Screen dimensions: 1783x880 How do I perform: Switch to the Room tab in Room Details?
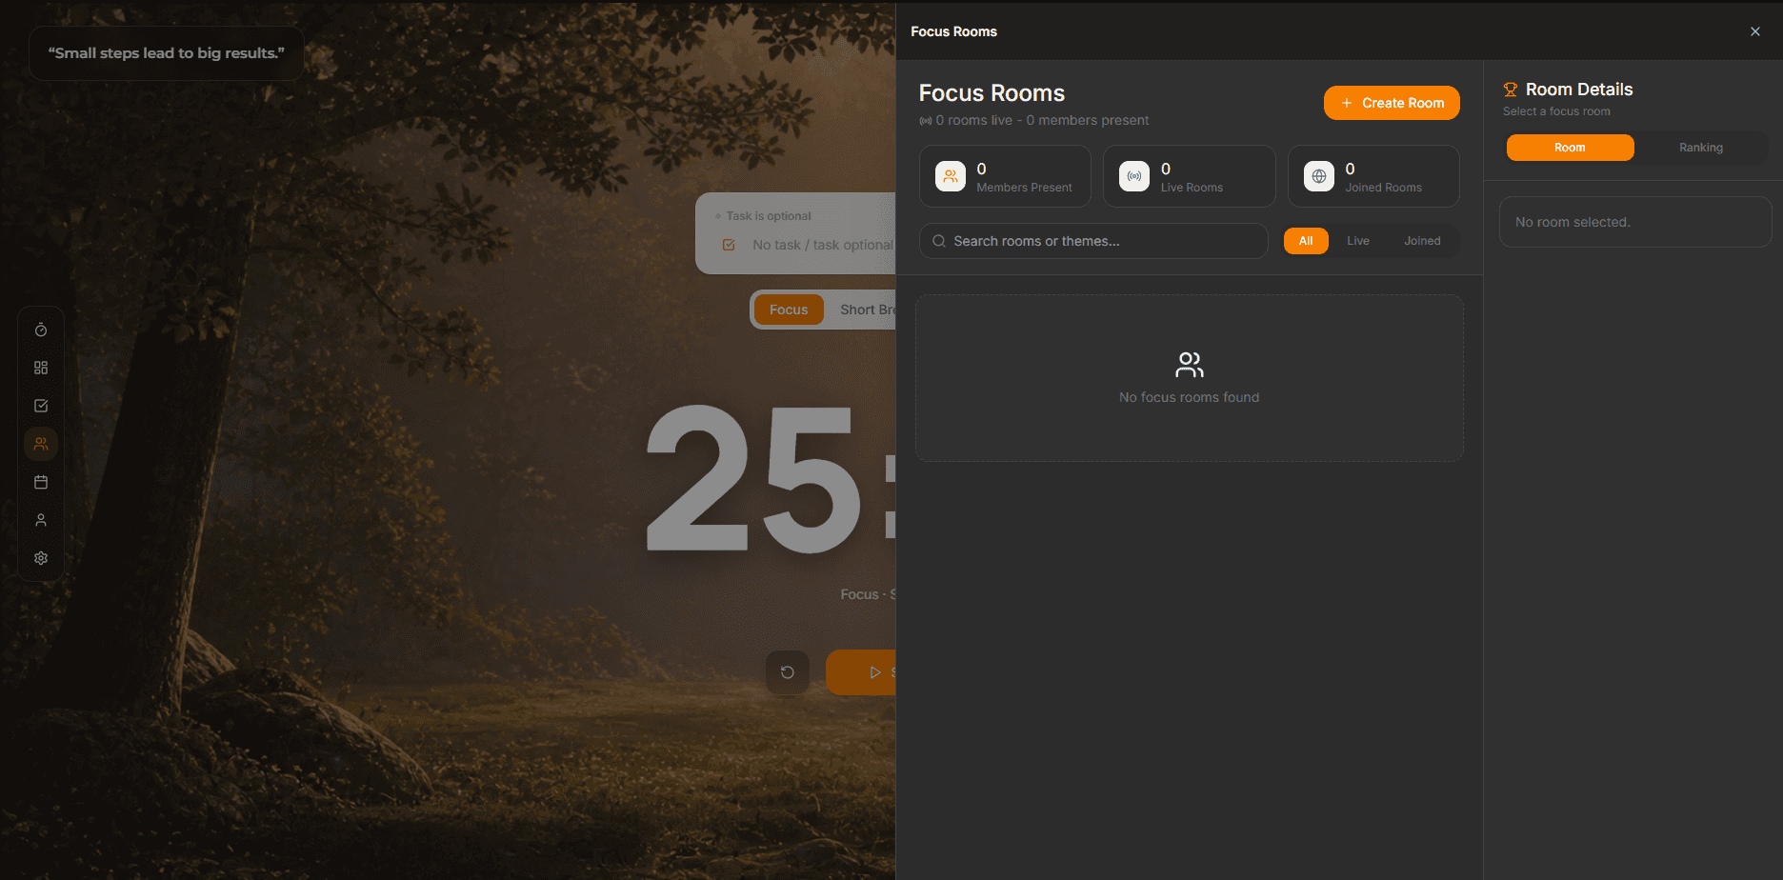pyautogui.click(x=1571, y=148)
